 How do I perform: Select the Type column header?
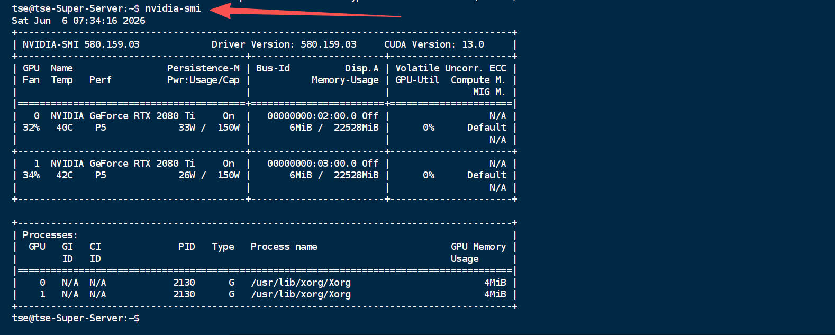tap(223, 247)
